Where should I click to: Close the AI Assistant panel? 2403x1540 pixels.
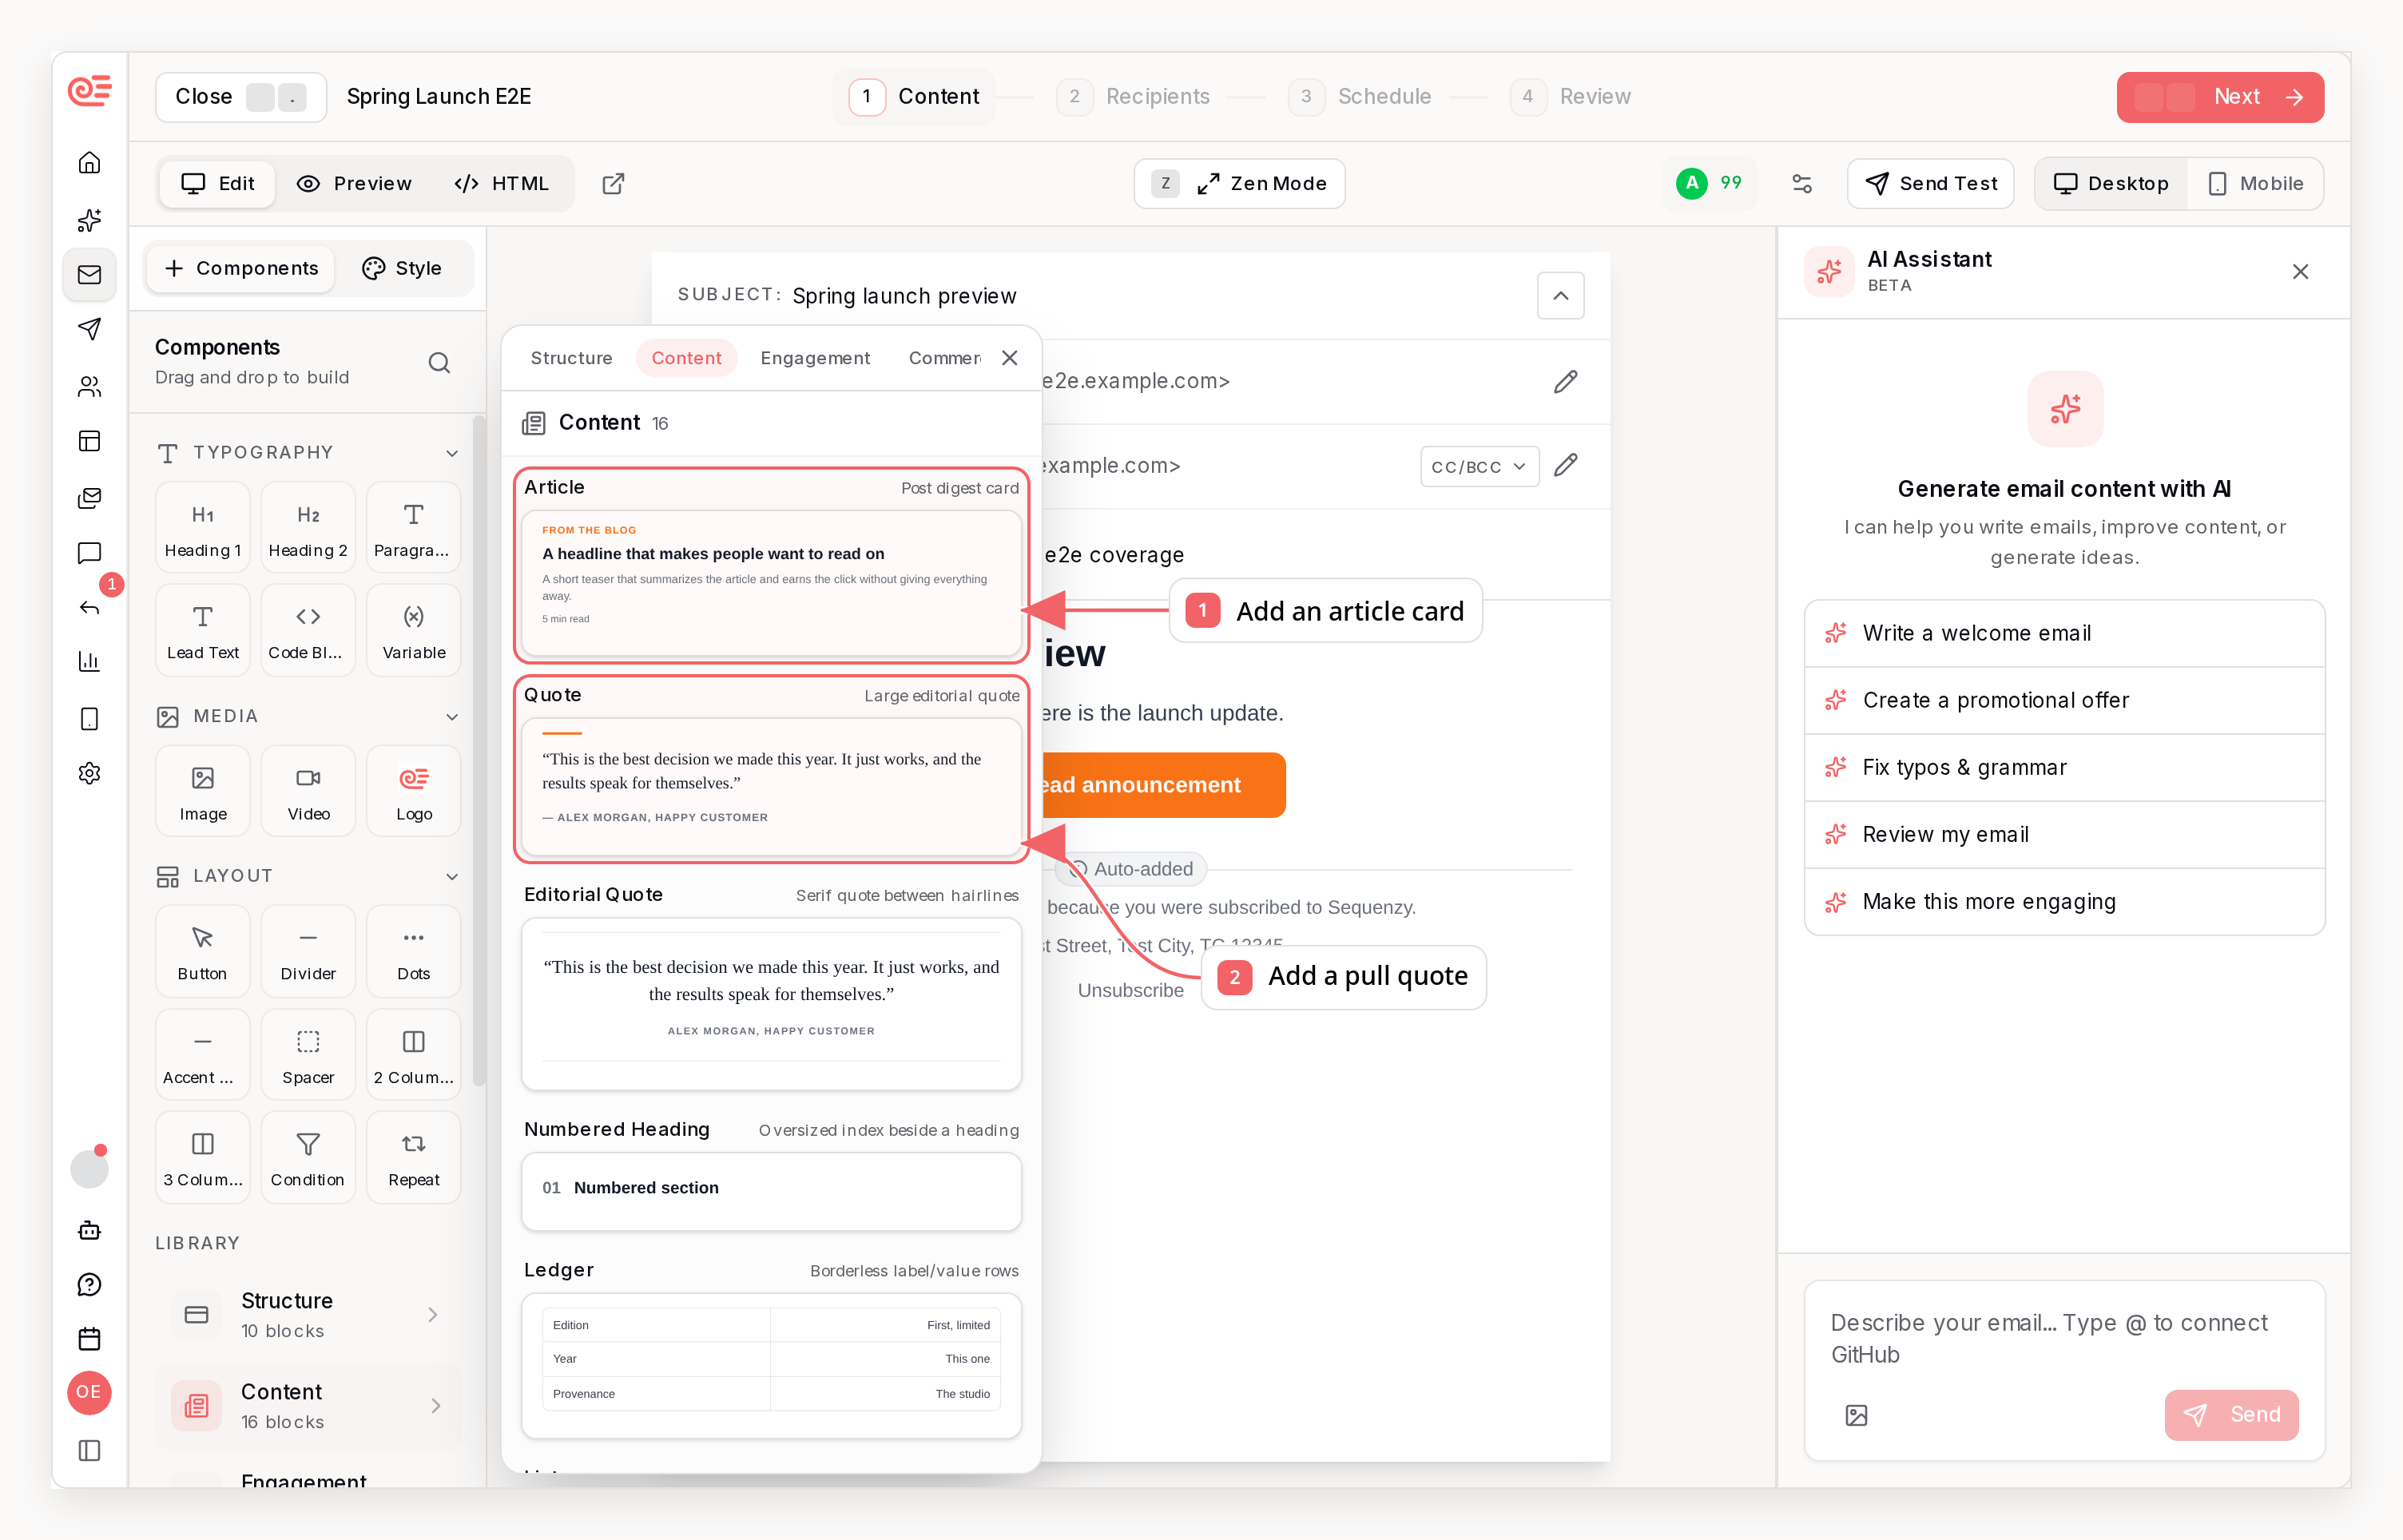(2300, 271)
